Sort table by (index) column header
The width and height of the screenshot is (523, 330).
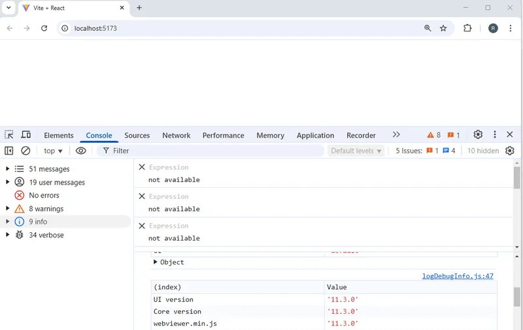pyautogui.click(x=237, y=287)
